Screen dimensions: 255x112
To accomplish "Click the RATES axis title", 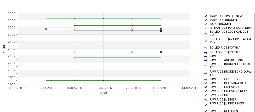I will (4, 49).
